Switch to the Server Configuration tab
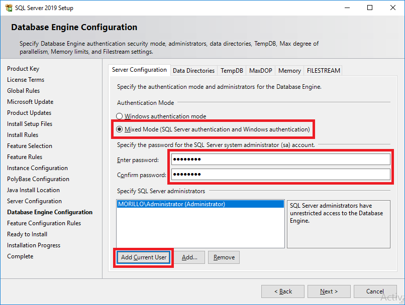405x305 pixels. pos(139,70)
